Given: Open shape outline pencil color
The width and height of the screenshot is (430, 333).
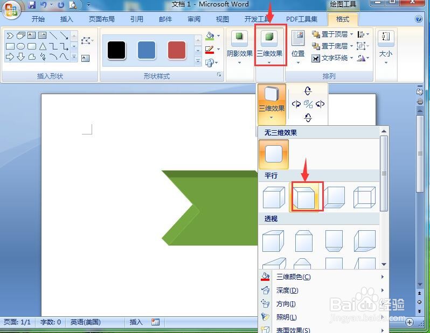Looking at the screenshot, I should coord(210,49).
